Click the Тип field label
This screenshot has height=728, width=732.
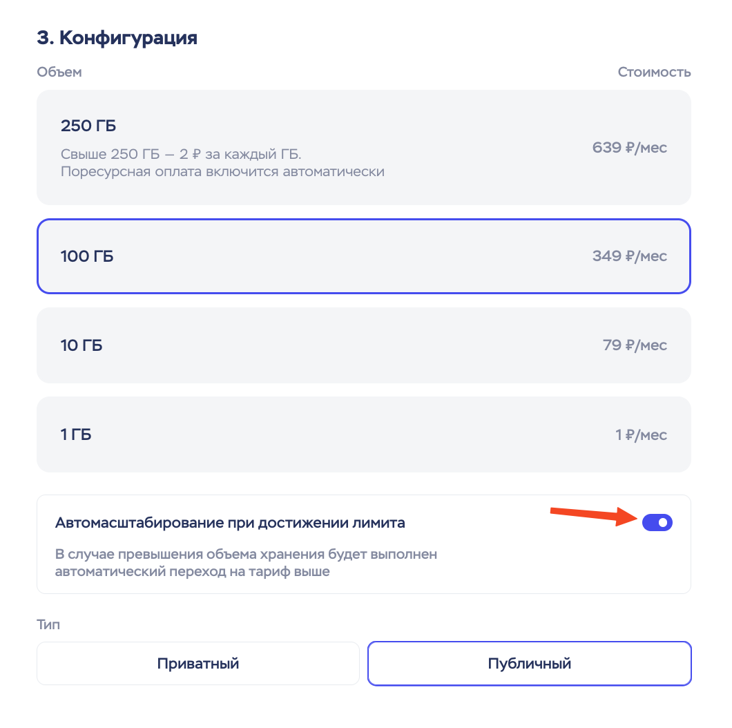point(48,625)
